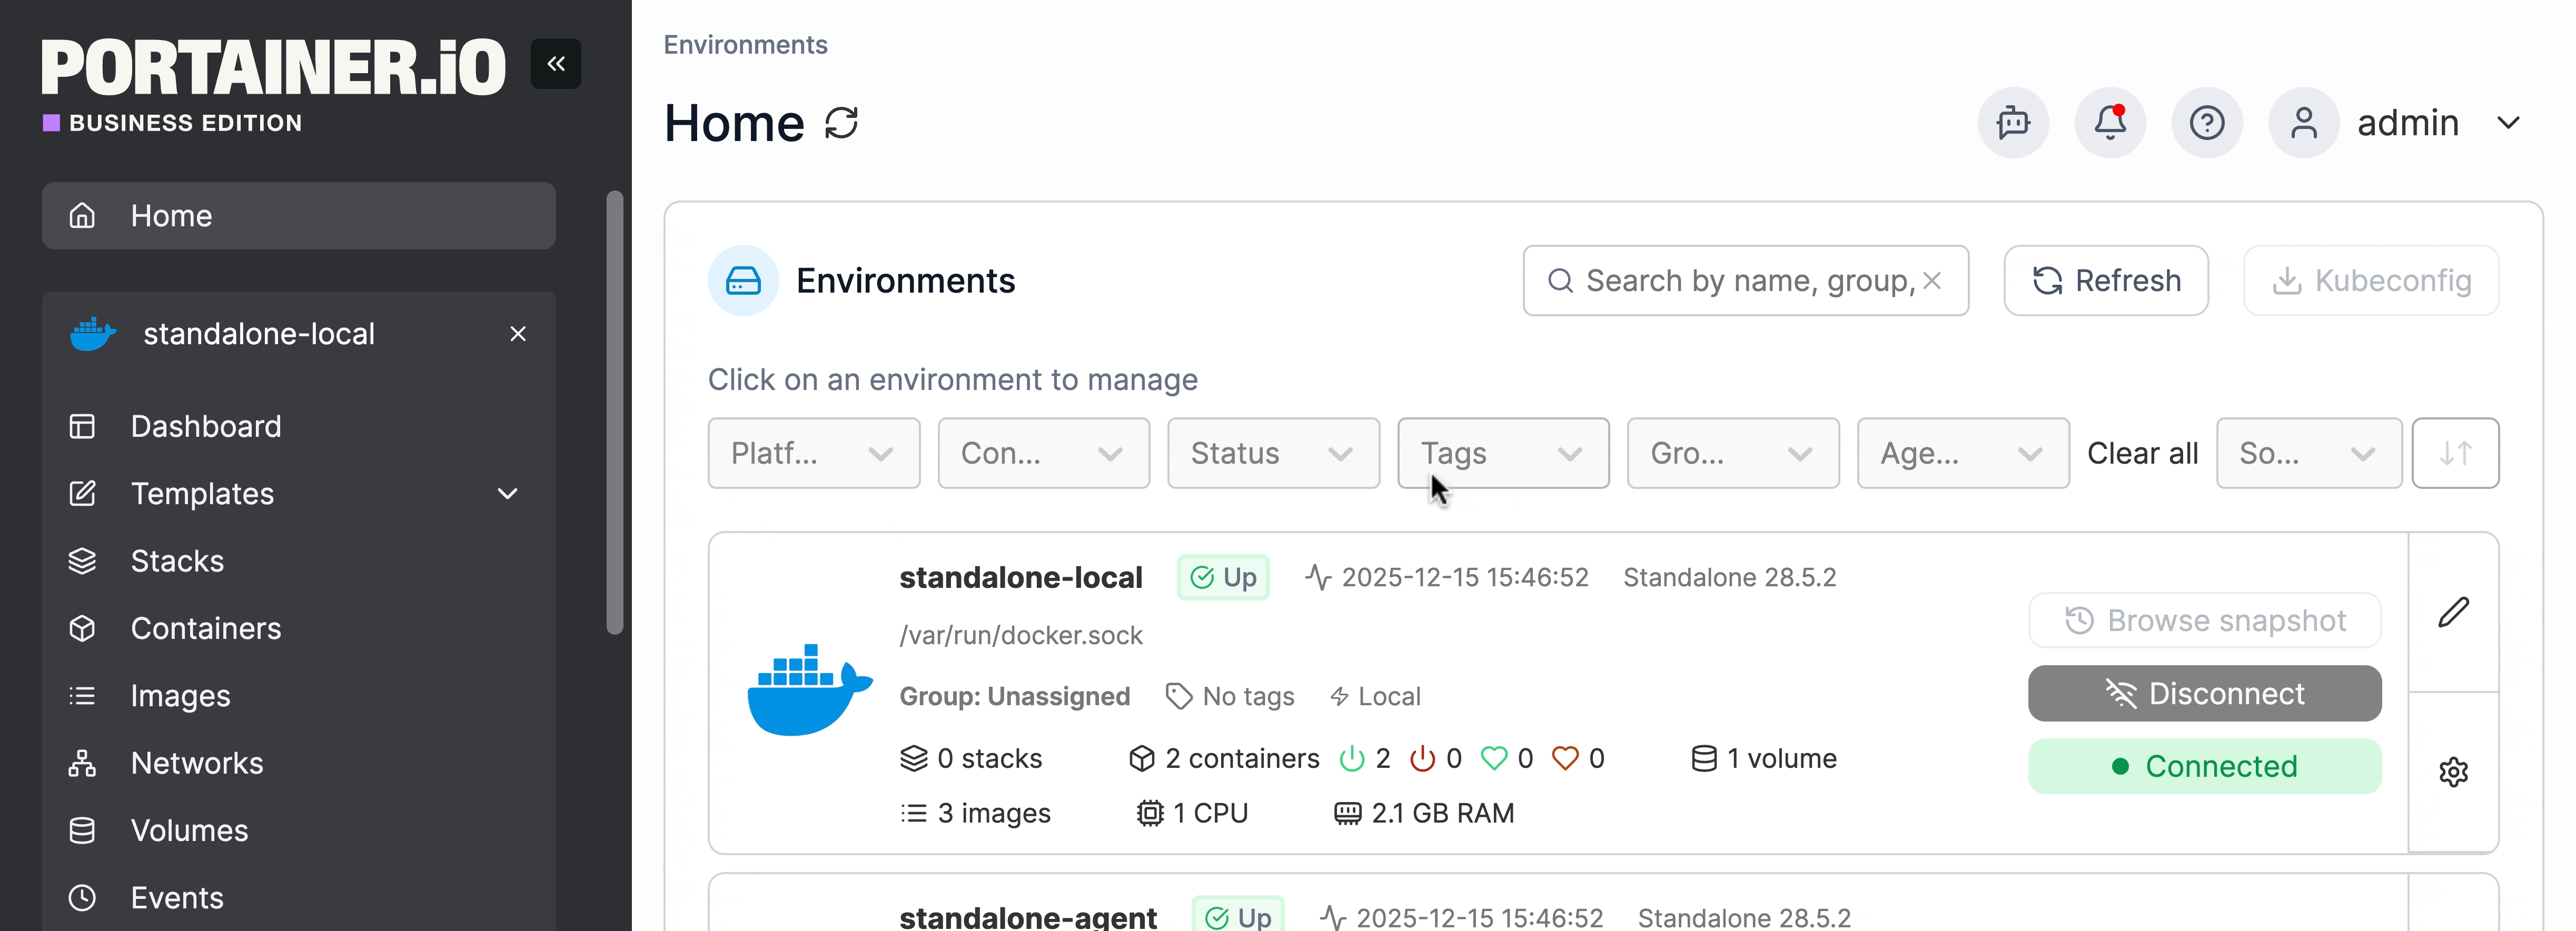Click the chatbot assistant icon in header
Viewport: 2576px width, 931px height.
pos(2013,123)
